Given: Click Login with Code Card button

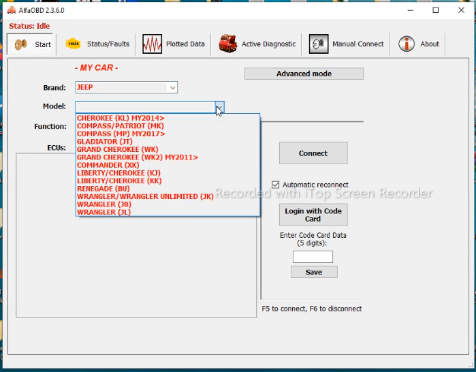Looking at the screenshot, I should pos(313,215).
